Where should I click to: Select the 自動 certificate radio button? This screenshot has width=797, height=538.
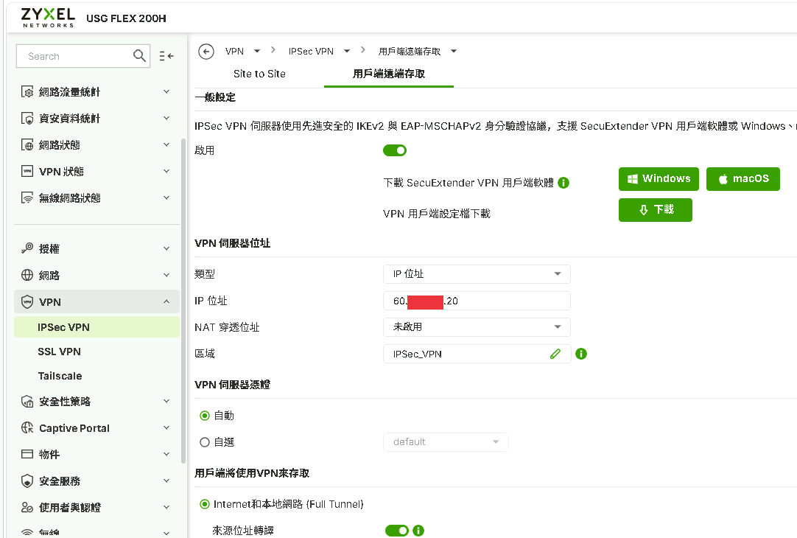205,416
